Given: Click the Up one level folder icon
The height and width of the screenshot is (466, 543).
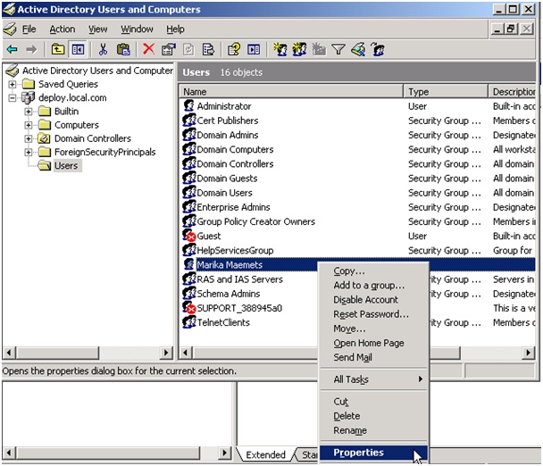Looking at the screenshot, I should [58, 49].
